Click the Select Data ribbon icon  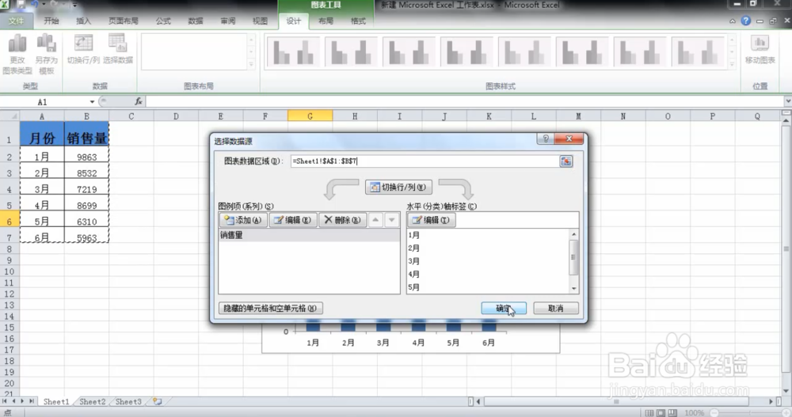(x=118, y=49)
